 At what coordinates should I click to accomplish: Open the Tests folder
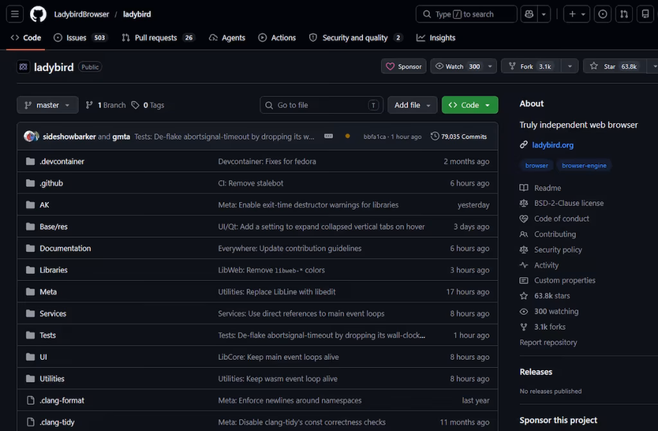[48, 335]
